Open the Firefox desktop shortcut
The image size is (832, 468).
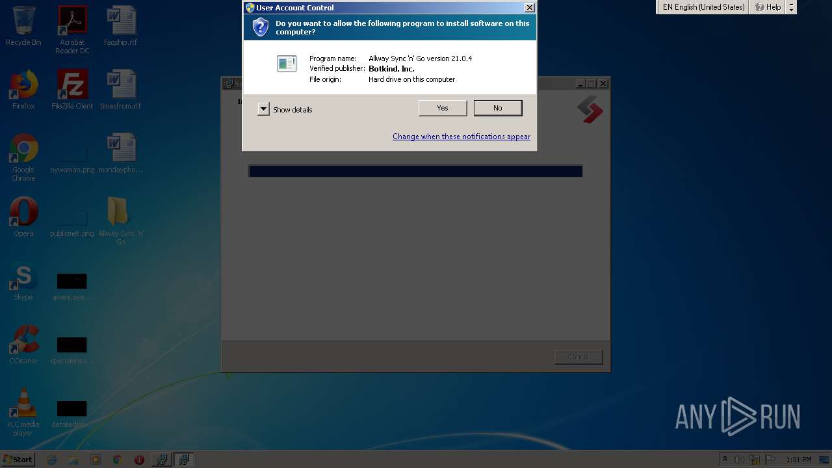(x=23, y=90)
